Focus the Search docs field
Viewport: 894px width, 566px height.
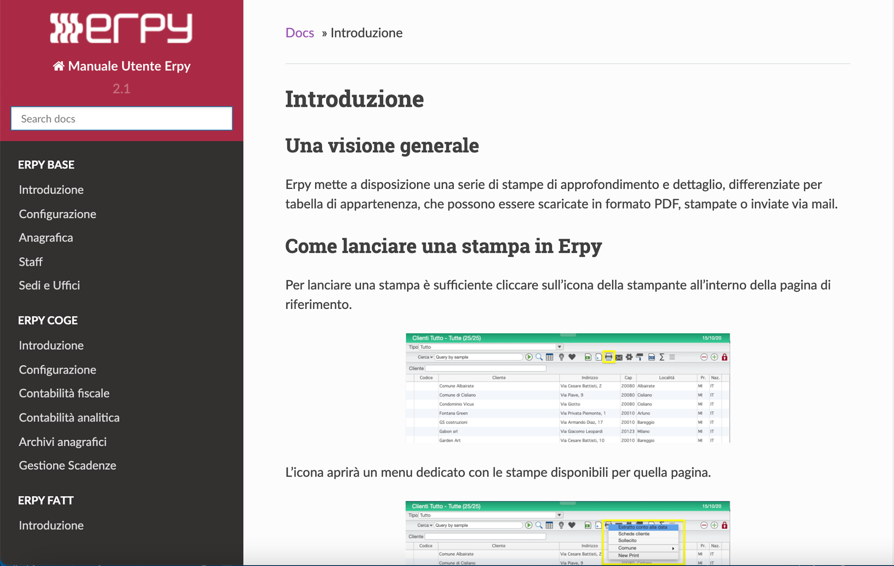point(121,119)
